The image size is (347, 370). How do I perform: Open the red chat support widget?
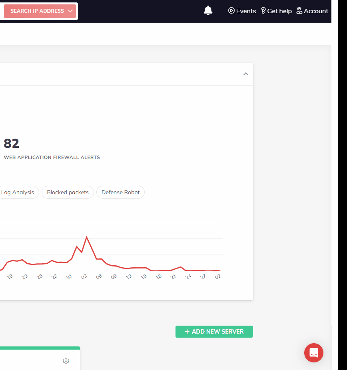click(314, 353)
